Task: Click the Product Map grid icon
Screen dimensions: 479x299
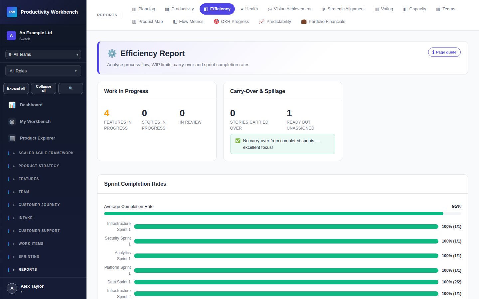Action: [134, 22]
